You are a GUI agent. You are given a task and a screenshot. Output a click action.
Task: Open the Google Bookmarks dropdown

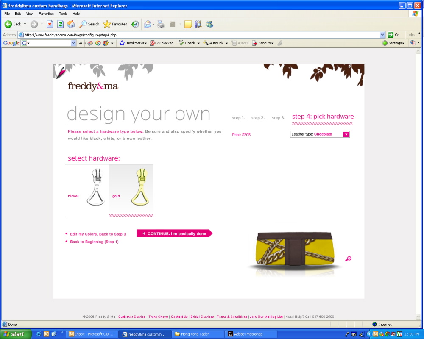pyautogui.click(x=133, y=43)
